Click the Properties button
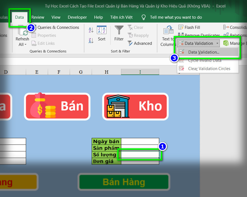Viewport: 247px width, 197px height. click(44, 35)
